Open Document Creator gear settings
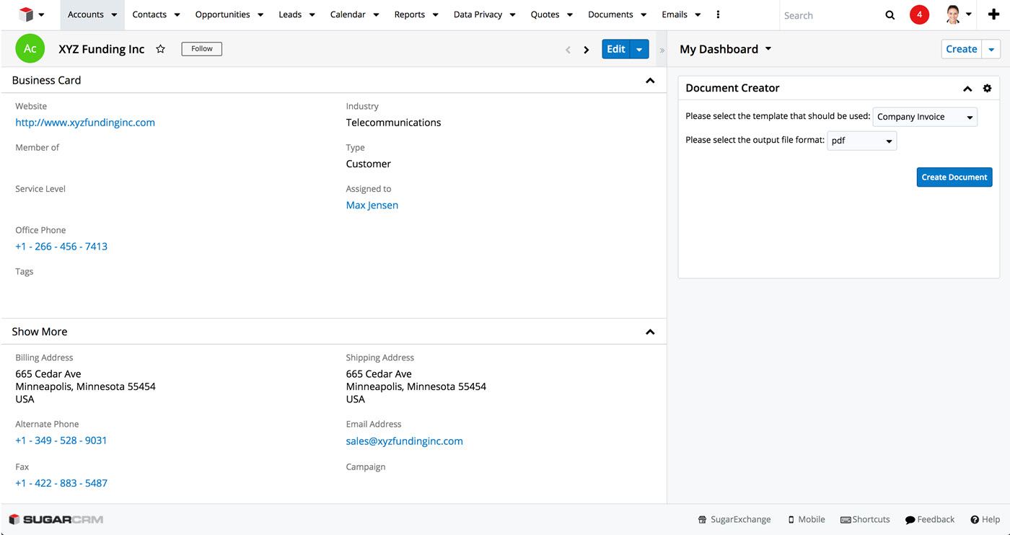This screenshot has width=1010, height=535. (988, 88)
